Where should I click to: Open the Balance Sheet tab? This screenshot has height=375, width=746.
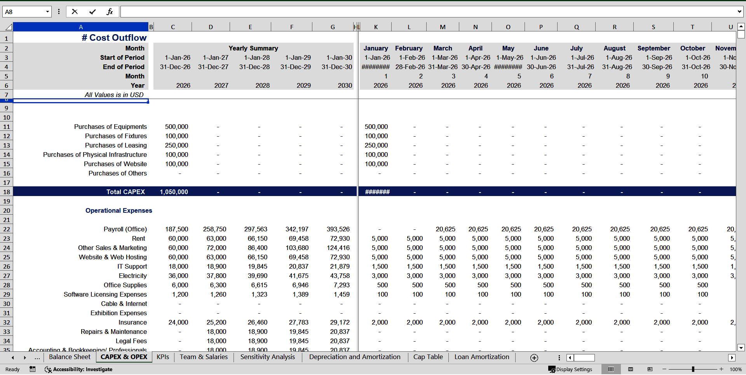click(70, 357)
